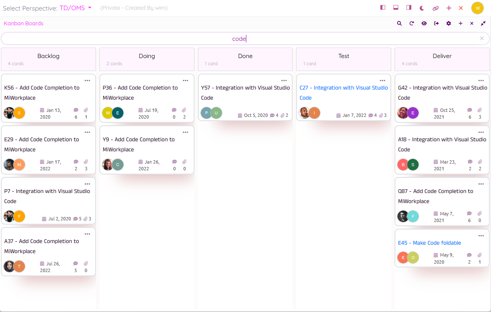Image resolution: width=491 pixels, height=312 pixels.
Task: Toggle the left side panel layout icon
Action: 383,8
